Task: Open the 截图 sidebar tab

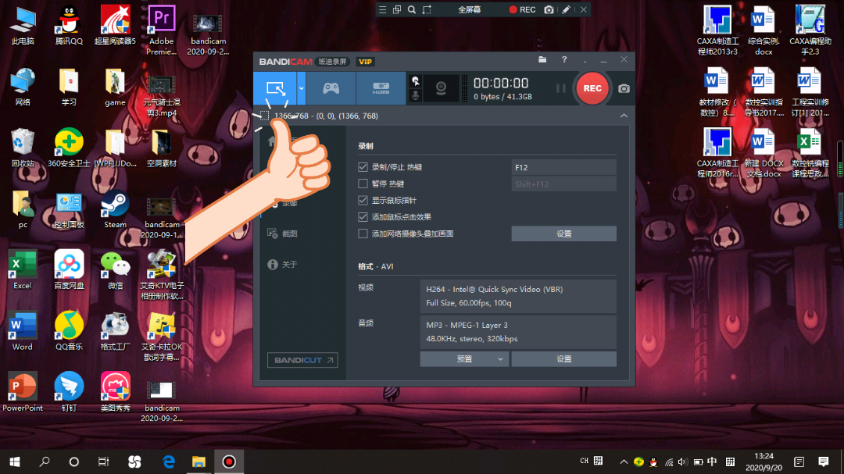Action: coord(283,233)
